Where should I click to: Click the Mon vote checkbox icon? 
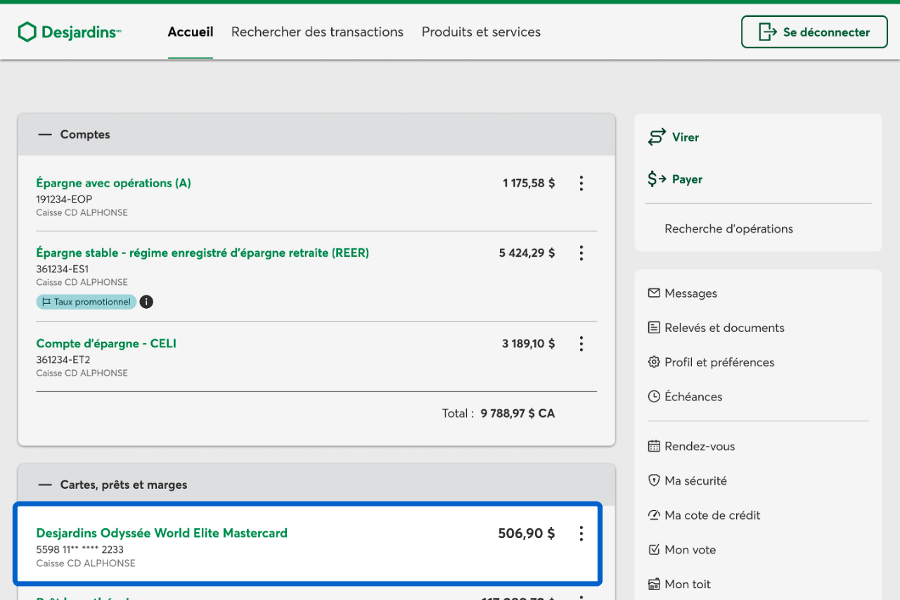654,549
